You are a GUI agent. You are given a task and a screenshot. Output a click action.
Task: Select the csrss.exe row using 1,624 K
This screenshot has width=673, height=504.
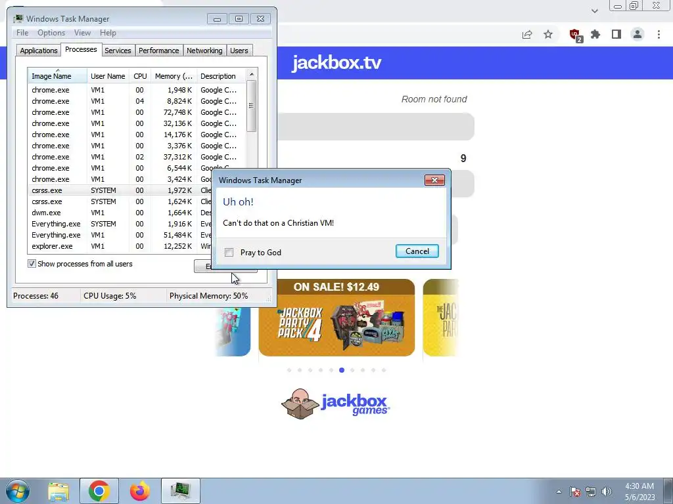point(120,201)
